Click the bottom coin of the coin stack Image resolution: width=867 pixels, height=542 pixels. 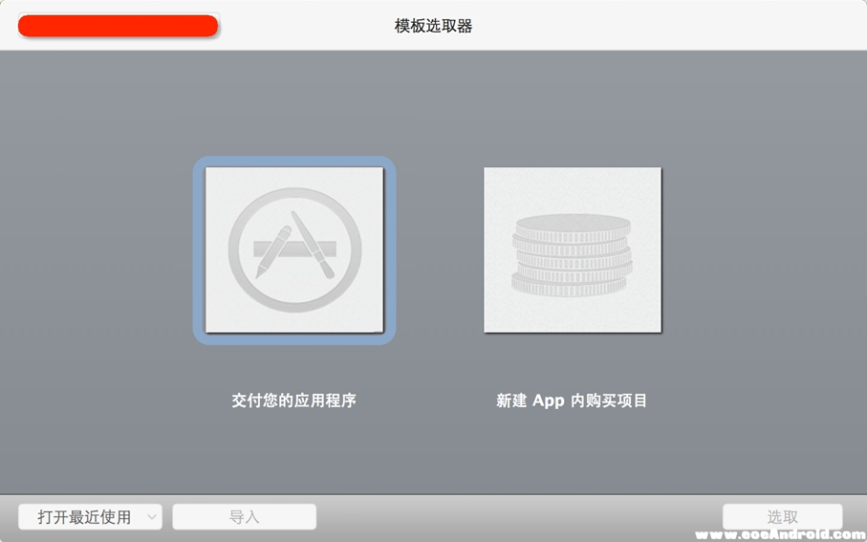tap(571, 284)
